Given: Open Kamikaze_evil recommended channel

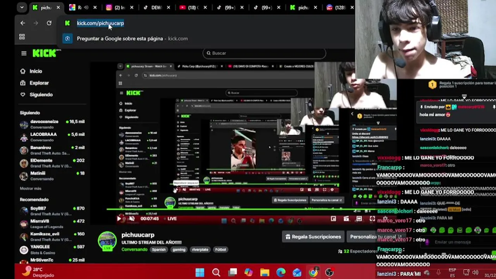Looking at the screenshot, I should [x=52, y=236].
